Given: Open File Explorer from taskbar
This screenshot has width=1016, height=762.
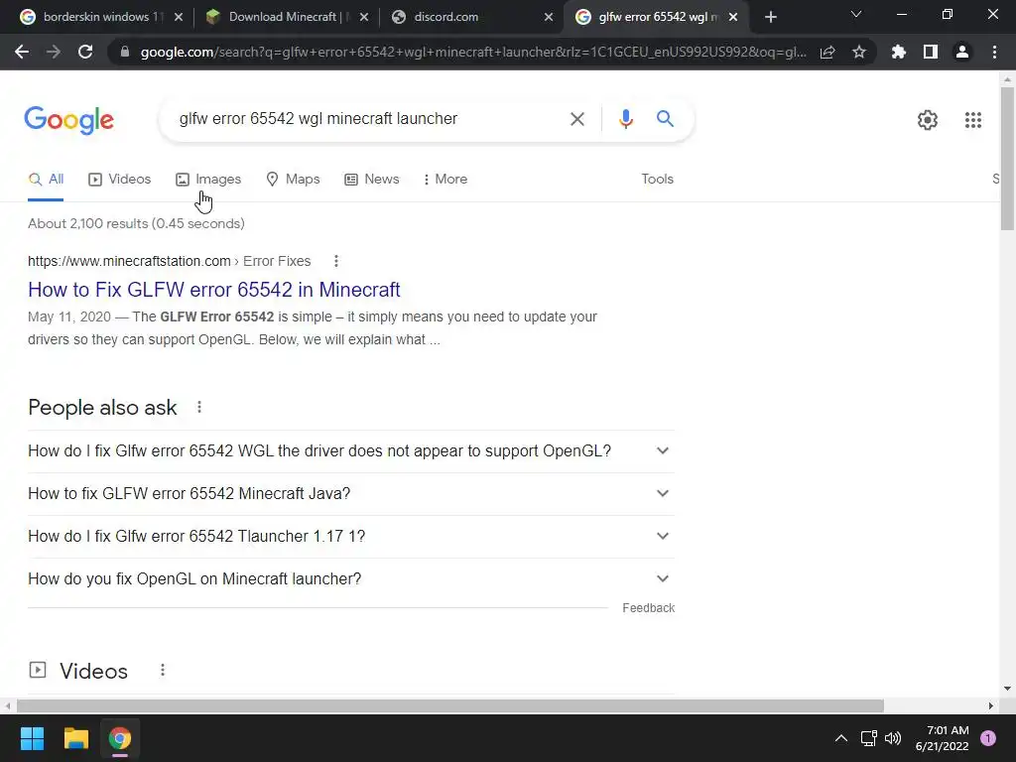Looking at the screenshot, I should (75, 738).
